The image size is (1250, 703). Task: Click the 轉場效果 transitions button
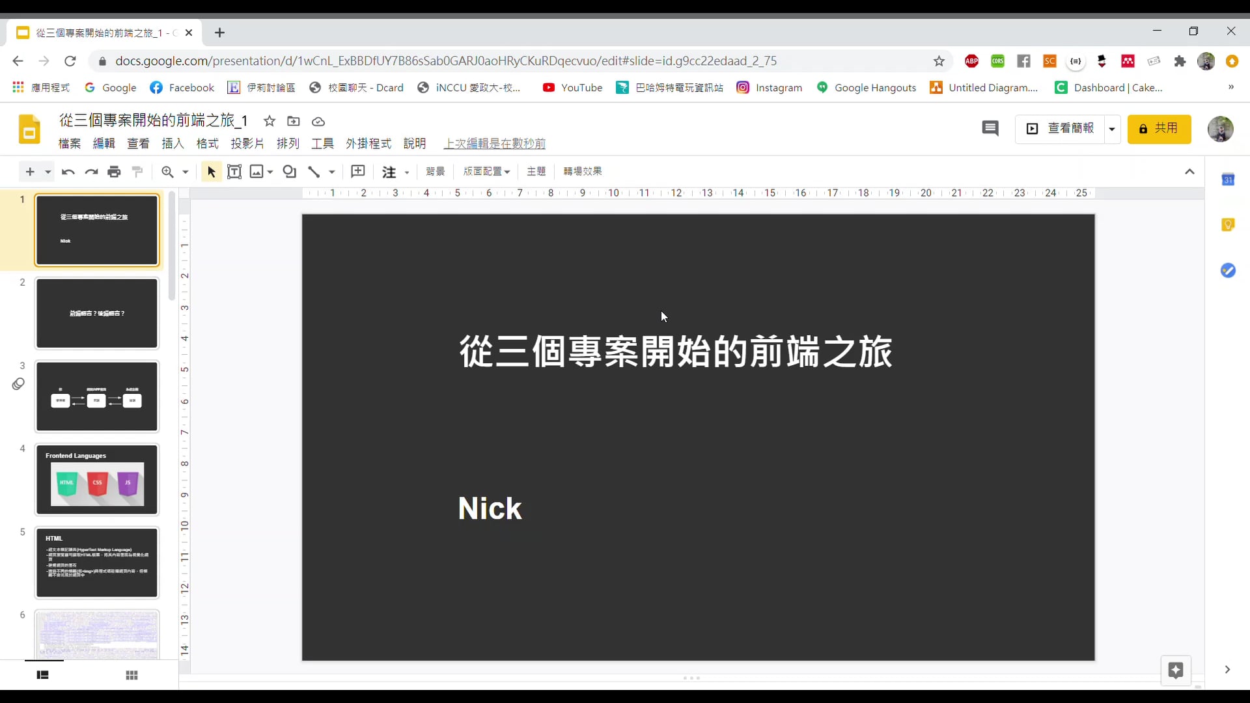582,171
